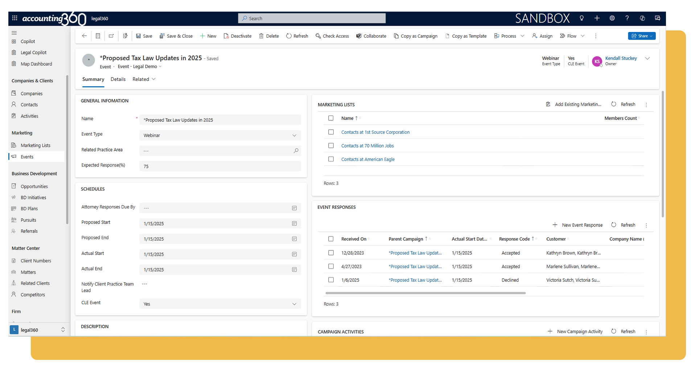This screenshot has height=374, width=691.
Task: Expand the CLE Event Yes dropdown
Action: tap(220, 304)
